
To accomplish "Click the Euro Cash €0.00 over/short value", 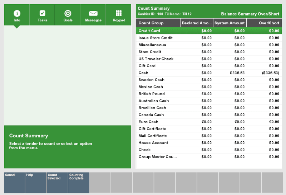I will 274,122.
